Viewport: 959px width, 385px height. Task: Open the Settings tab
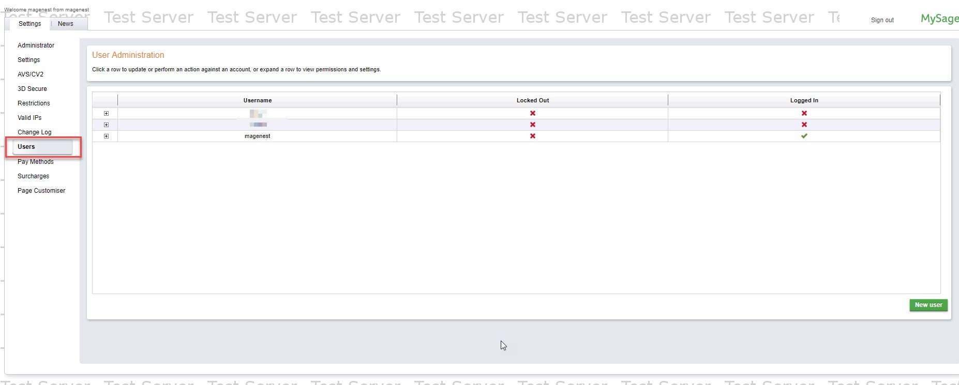29,24
